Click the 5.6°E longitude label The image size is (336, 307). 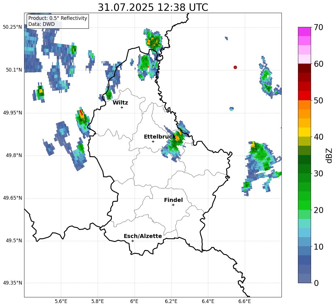[x=61, y=302]
